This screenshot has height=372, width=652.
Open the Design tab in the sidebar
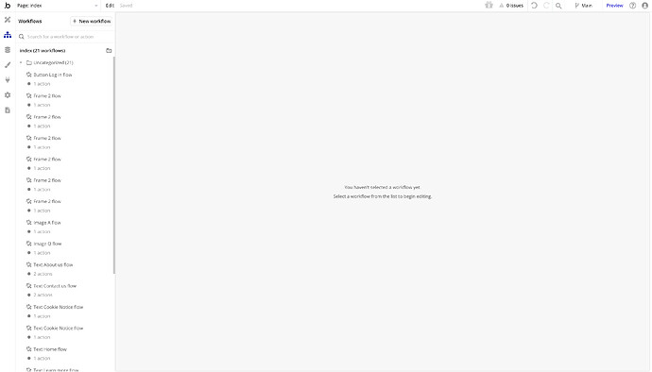(8, 20)
